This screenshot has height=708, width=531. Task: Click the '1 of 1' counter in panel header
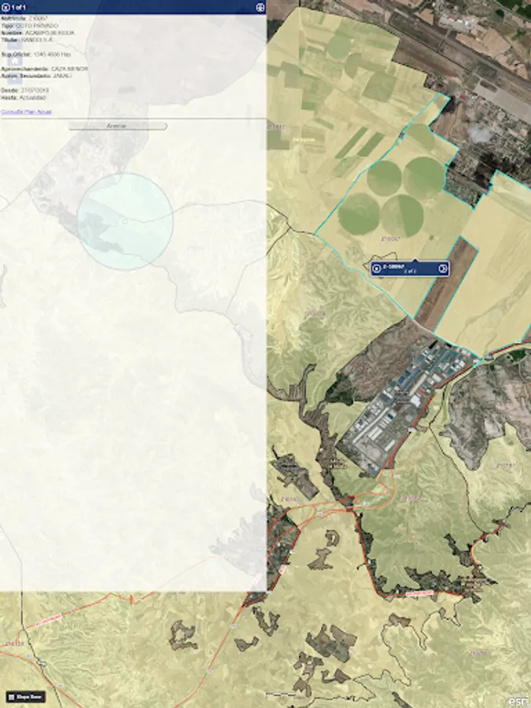tap(19, 7)
